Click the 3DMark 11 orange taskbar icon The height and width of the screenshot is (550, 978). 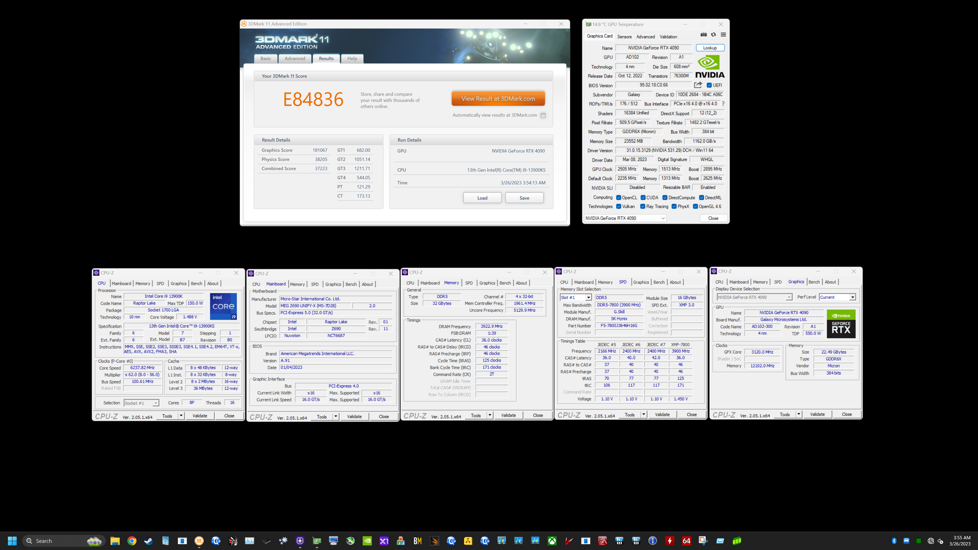pyautogui.click(x=199, y=541)
